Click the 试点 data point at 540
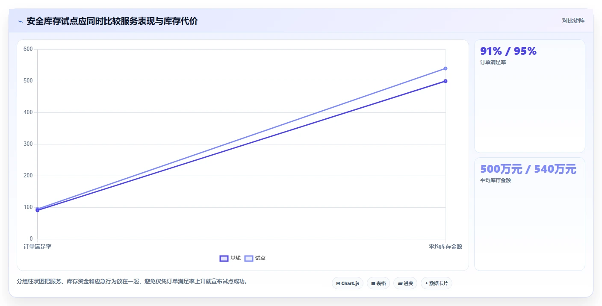602x306 pixels. 446,68
